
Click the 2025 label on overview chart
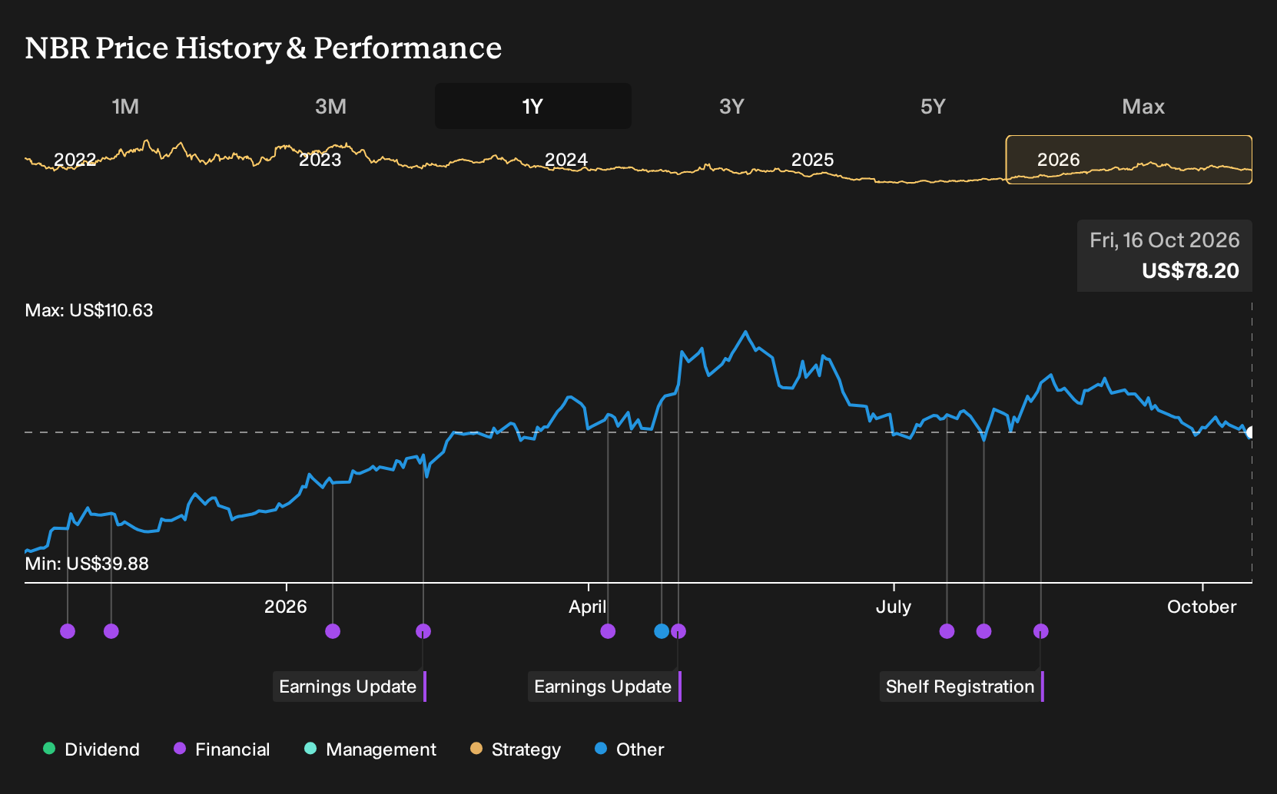pyautogui.click(x=813, y=160)
